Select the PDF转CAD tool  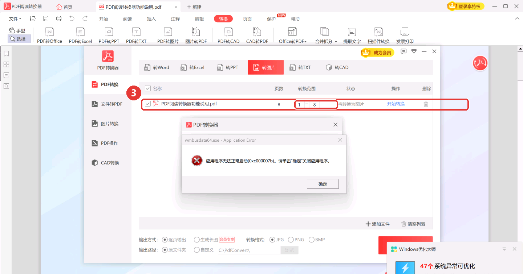coord(228,36)
